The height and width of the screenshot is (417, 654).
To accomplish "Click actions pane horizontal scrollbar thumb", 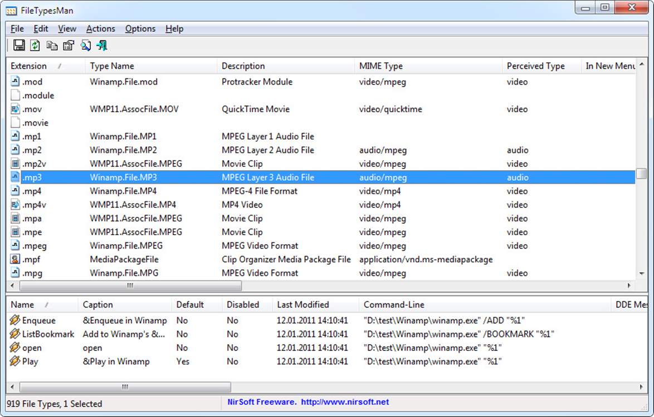I will point(125,387).
